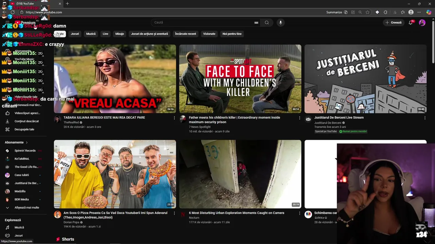Image resolution: width=435 pixels, height=244 pixels.
Task: Open Casa Iubirii subscription
Action: click(x=23, y=175)
